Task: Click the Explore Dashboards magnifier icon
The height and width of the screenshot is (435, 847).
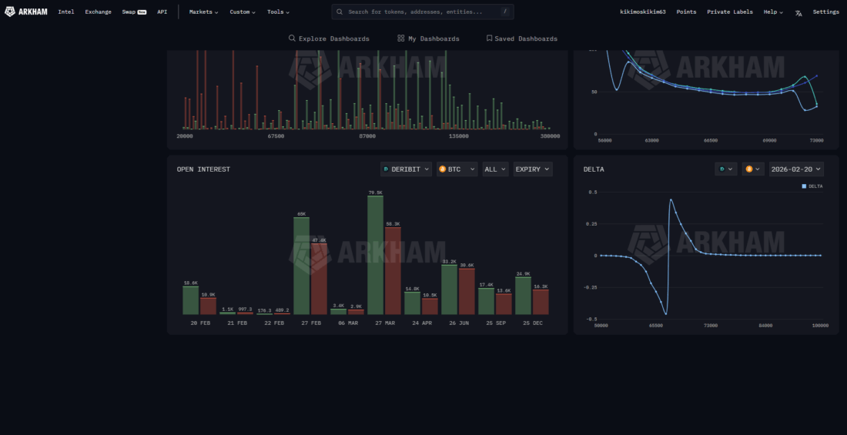Action: (x=293, y=38)
